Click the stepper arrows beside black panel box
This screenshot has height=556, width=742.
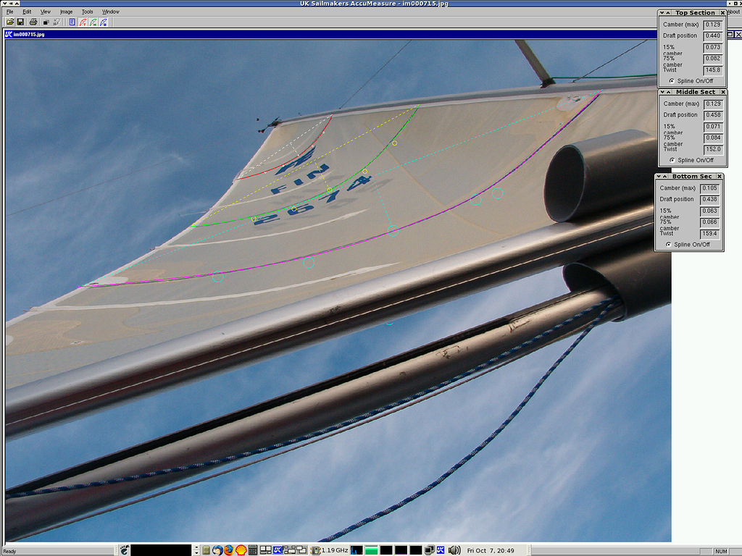(x=196, y=550)
